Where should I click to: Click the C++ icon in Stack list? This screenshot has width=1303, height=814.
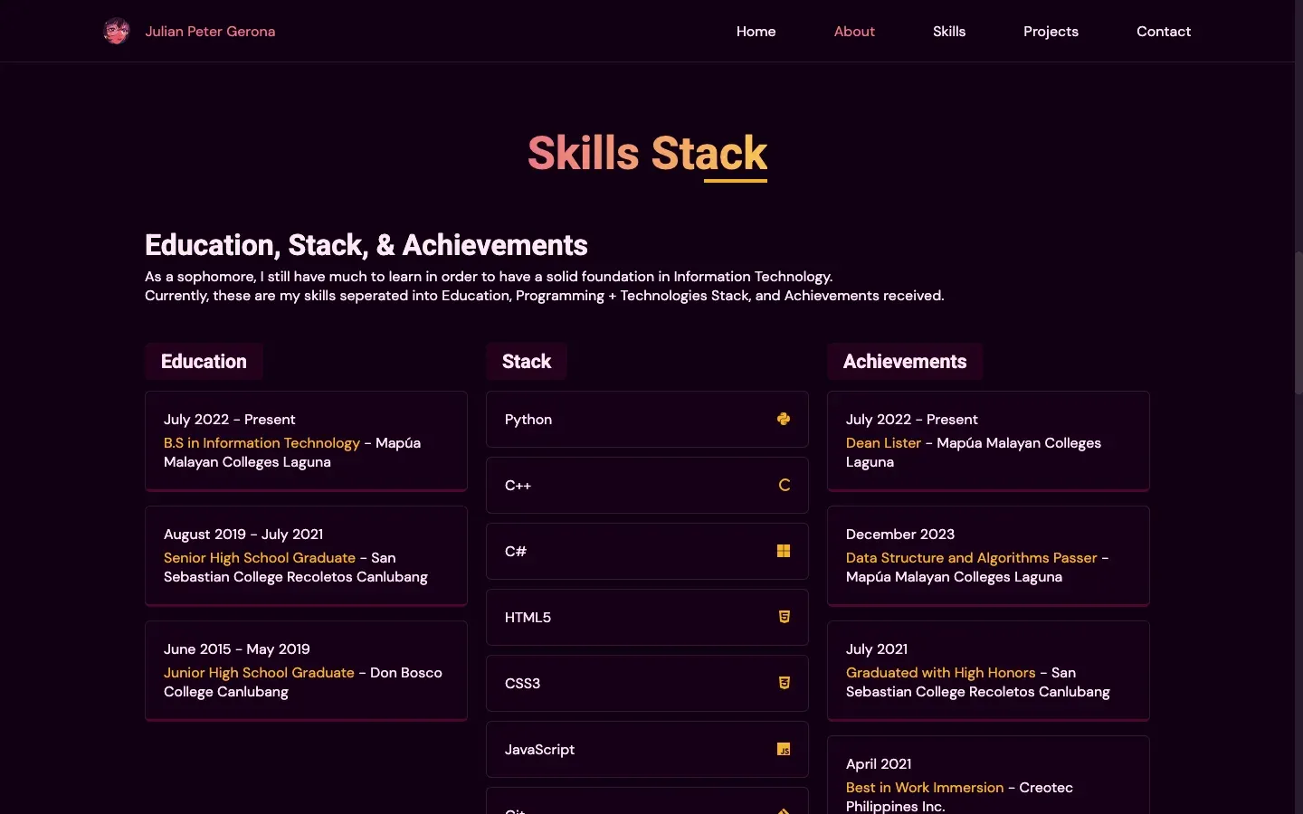pyautogui.click(x=784, y=485)
